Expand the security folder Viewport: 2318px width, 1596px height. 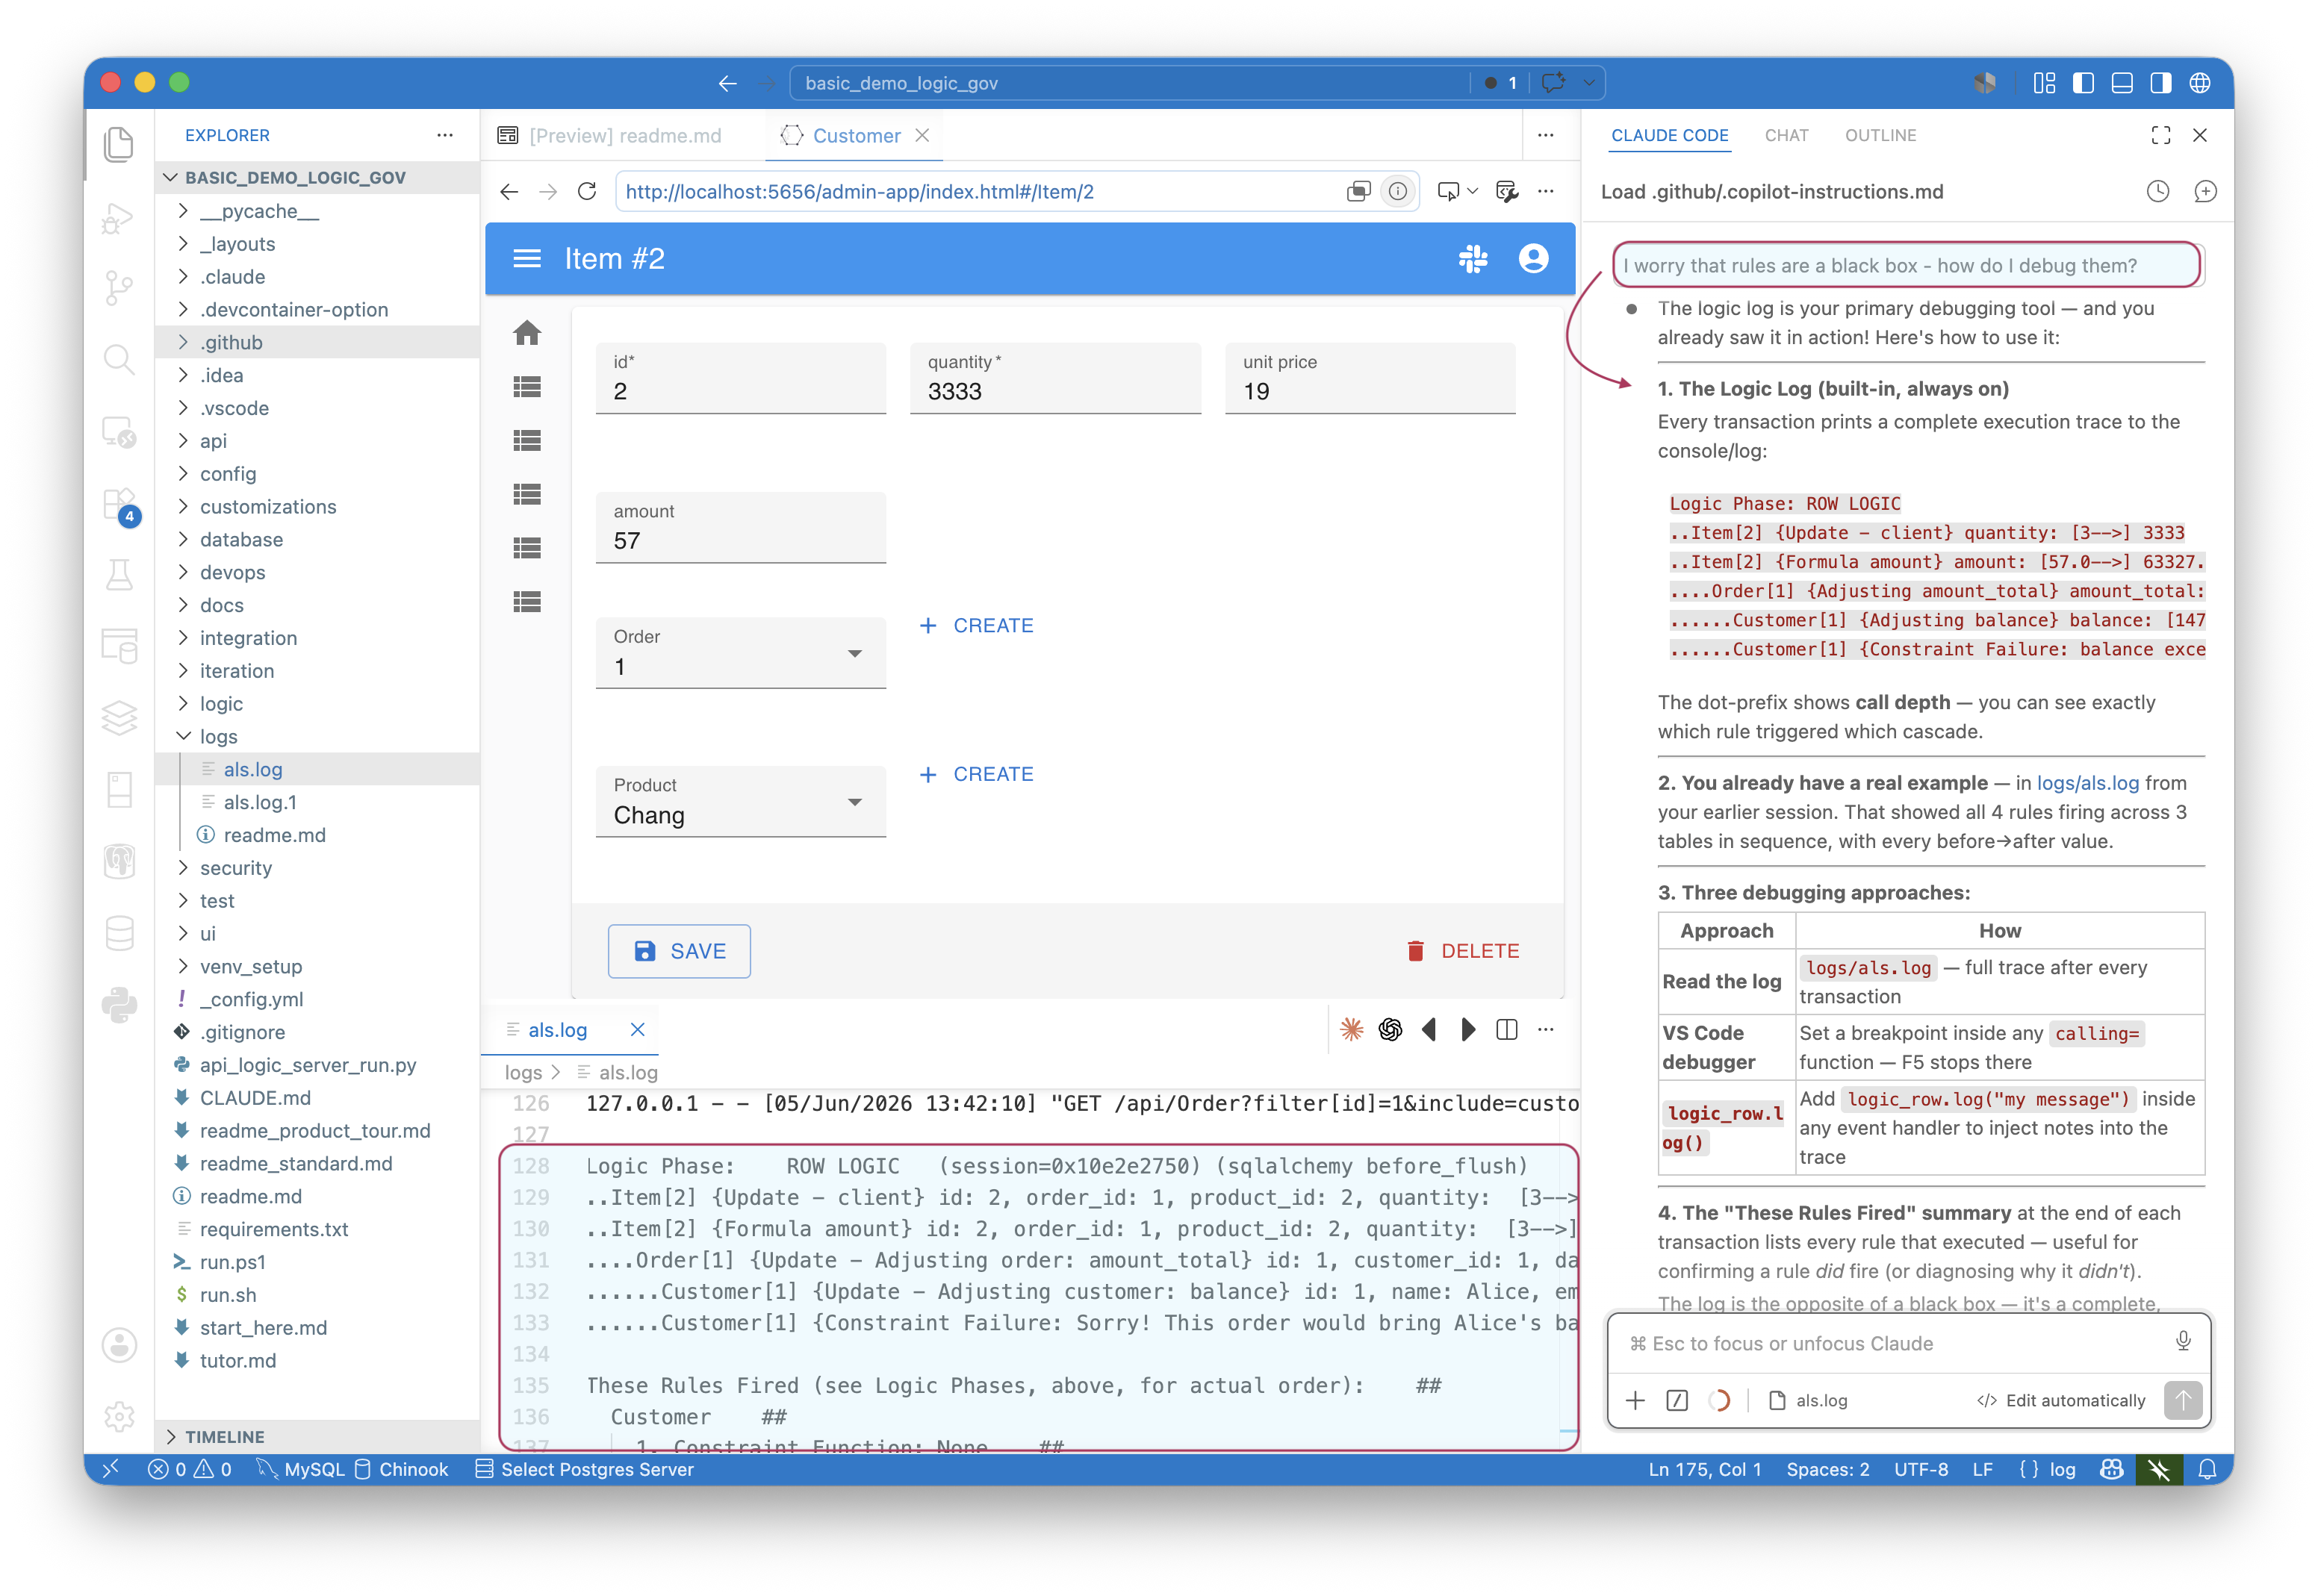[318, 868]
